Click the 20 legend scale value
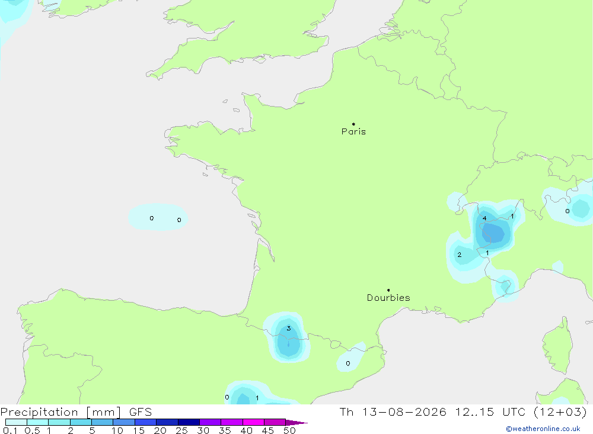This screenshot has height=434, width=593. click(x=160, y=430)
